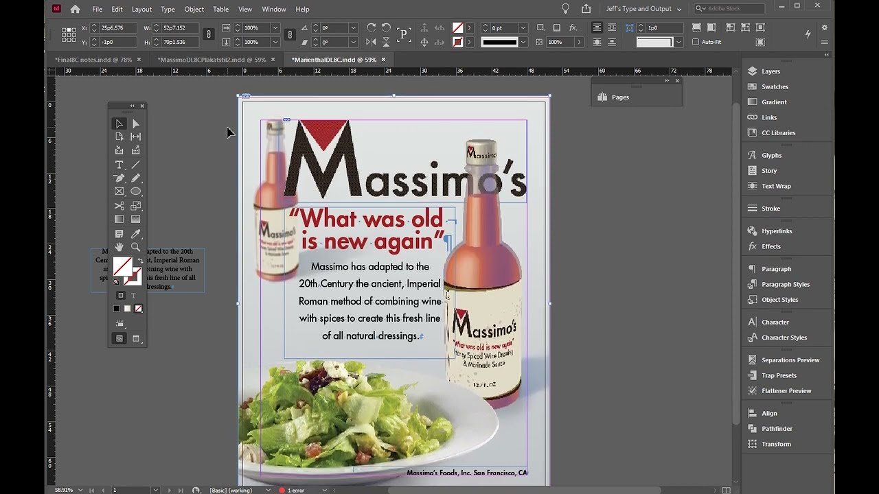Screen dimensions: 879x494
Task: Open the floating Pages panel
Action: click(620, 97)
